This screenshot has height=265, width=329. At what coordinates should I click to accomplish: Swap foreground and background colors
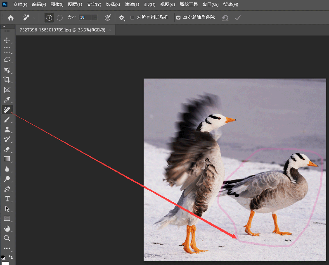click(x=11, y=257)
